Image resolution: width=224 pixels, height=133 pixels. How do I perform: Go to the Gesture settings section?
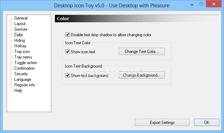21,29
